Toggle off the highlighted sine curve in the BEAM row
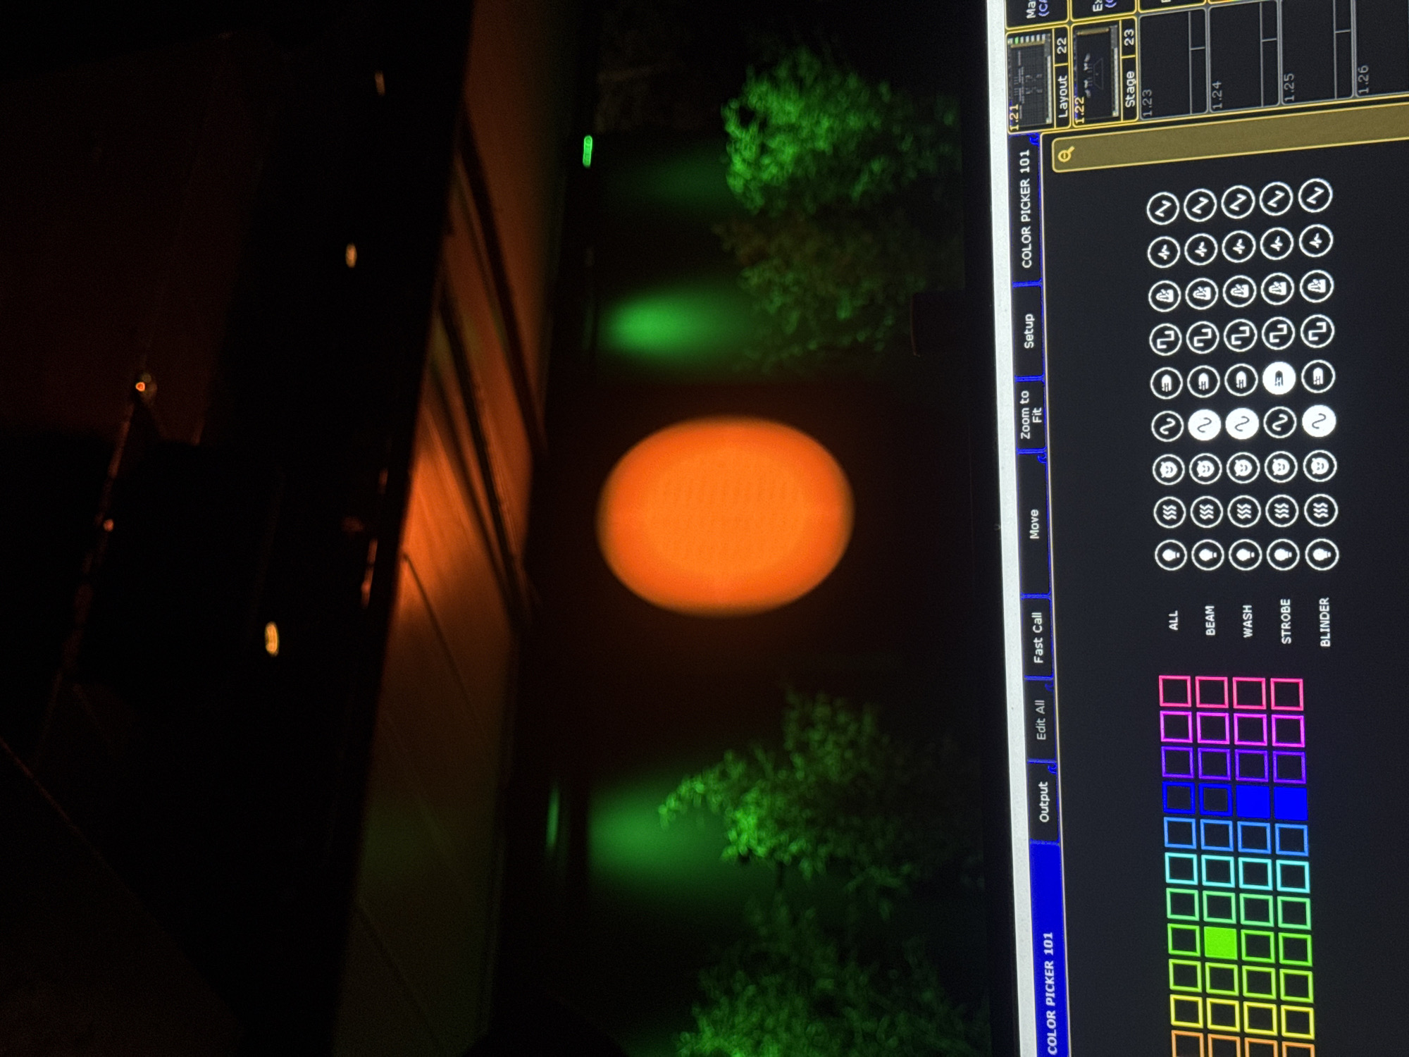Screen dimensions: 1409x1057 [x=1205, y=426]
